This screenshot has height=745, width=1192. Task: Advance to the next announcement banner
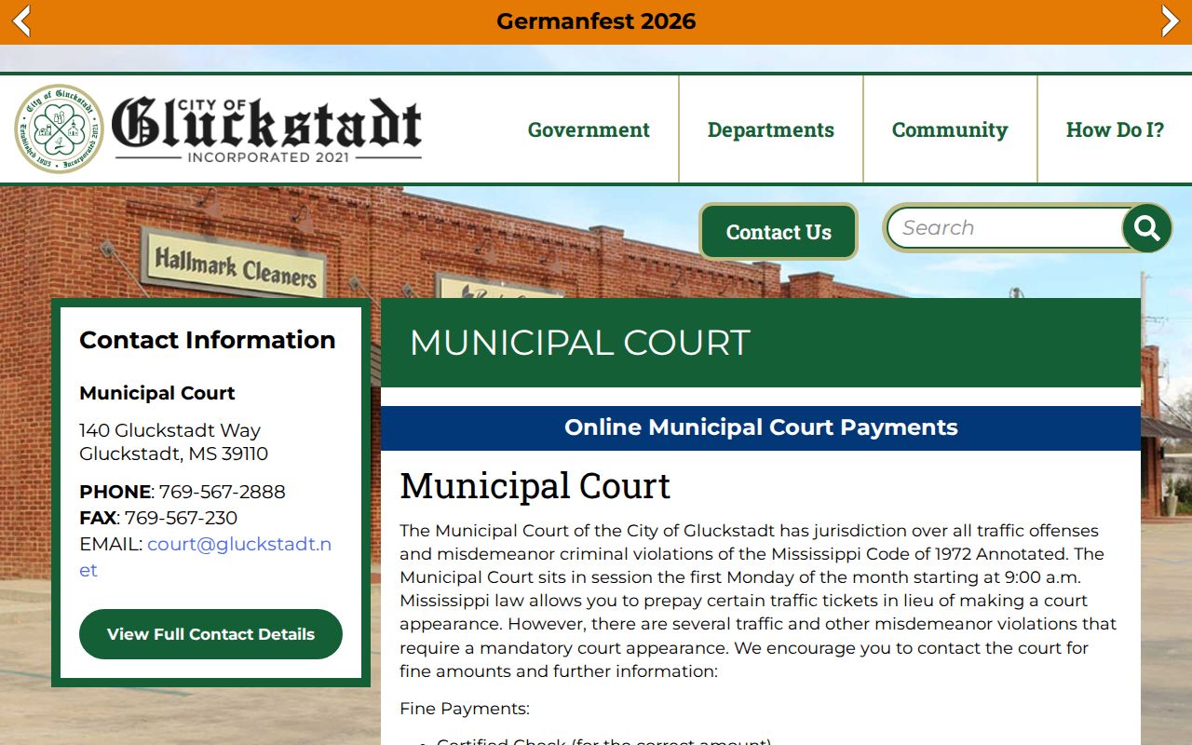[1171, 21]
